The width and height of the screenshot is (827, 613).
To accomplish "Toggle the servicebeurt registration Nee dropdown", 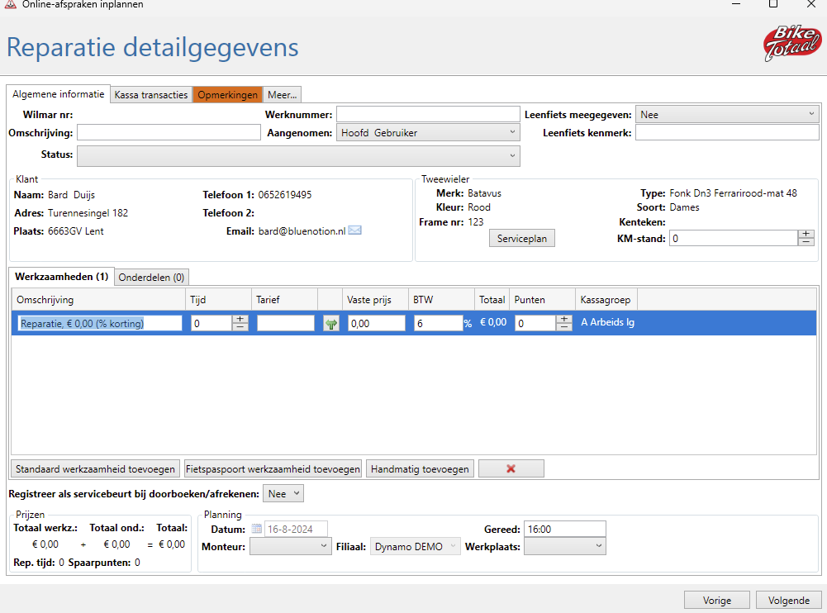I will [x=283, y=493].
